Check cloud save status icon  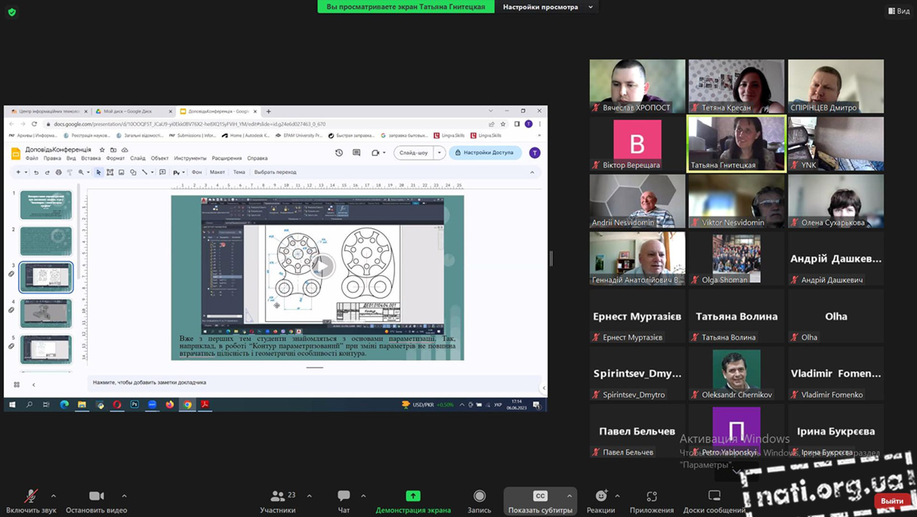point(125,150)
